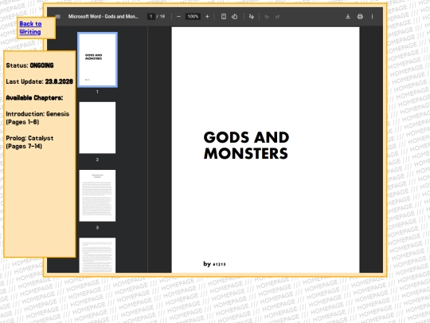This screenshot has height=323, width=430.
Task: Click the undo arrow icon
Action: click(267, 17)
